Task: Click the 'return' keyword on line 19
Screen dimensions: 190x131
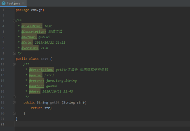Action: click(x=37, y=108)
